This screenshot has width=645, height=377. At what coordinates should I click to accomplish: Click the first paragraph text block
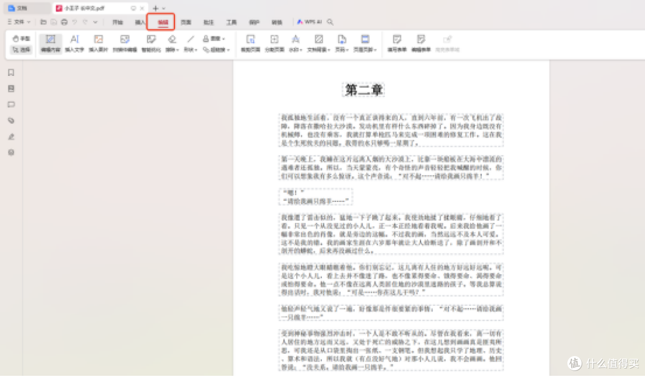(391, 130)
